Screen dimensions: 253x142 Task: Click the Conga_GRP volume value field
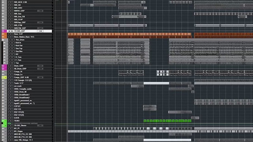(x=40, y=78)
